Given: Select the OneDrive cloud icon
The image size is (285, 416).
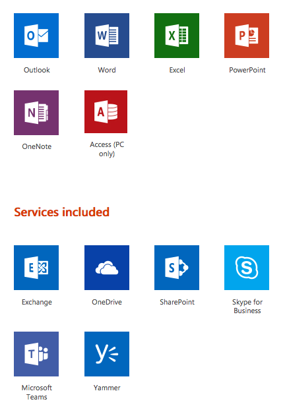Looking at the screenshot, I should (107, 268).
